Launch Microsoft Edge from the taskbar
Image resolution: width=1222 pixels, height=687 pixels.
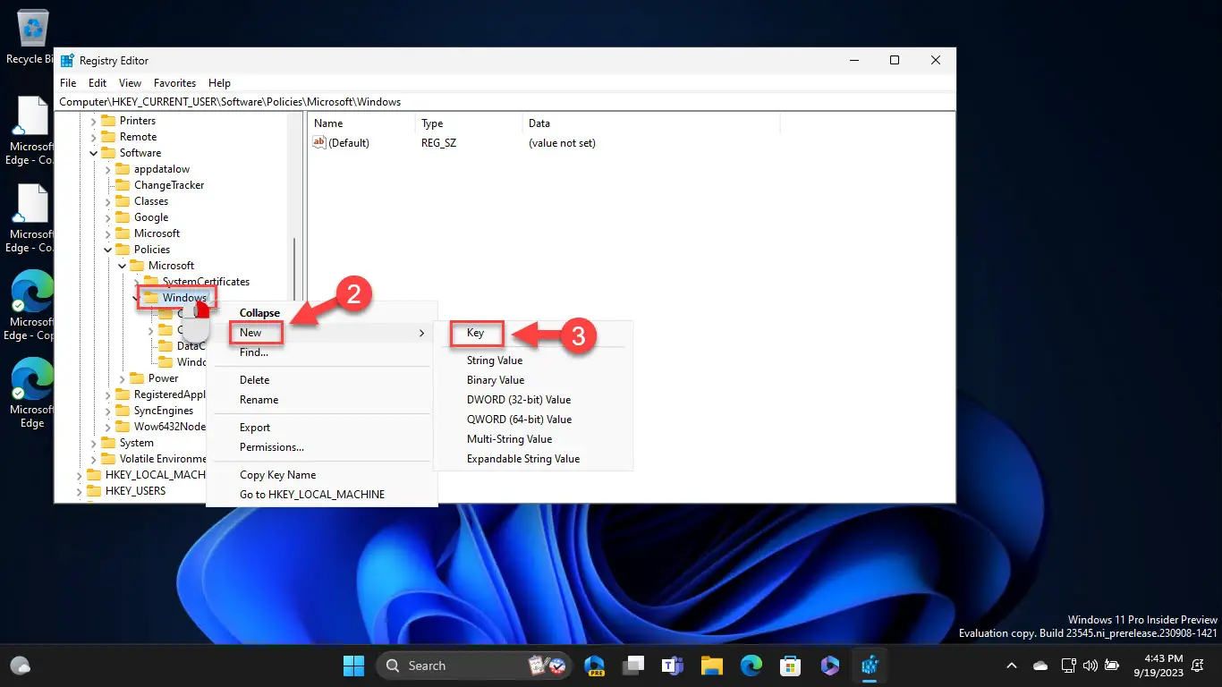click(x=751, y=666)
